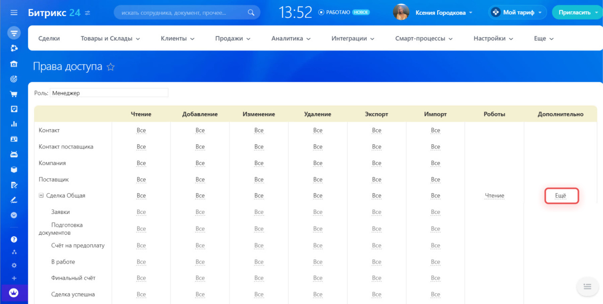This screenshot has height=304, width=603.
Task: Click the 13:52 clock
Action: [295, 13]
